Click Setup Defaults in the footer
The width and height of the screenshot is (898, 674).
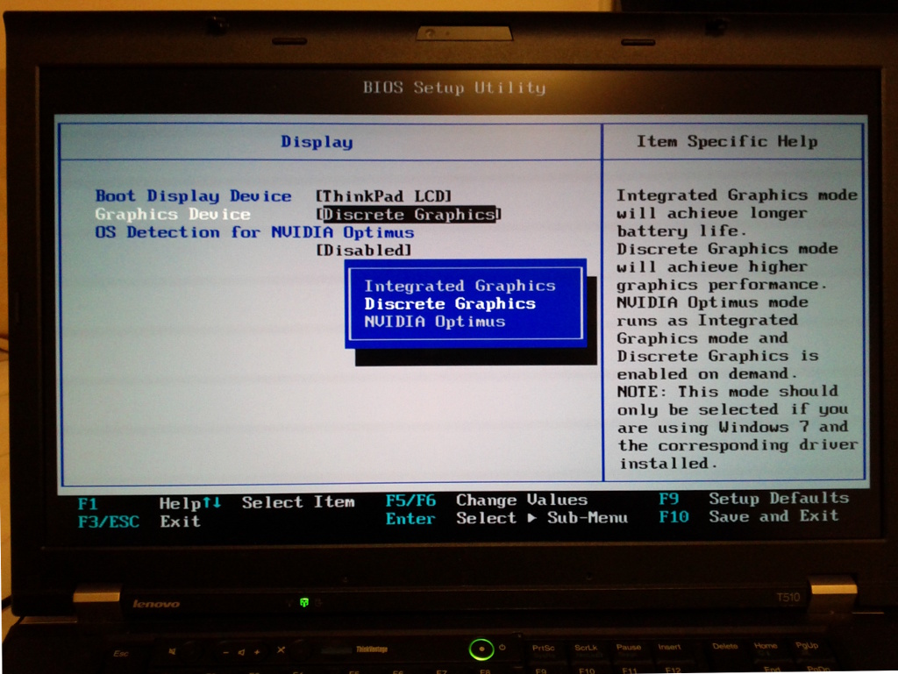779,499
